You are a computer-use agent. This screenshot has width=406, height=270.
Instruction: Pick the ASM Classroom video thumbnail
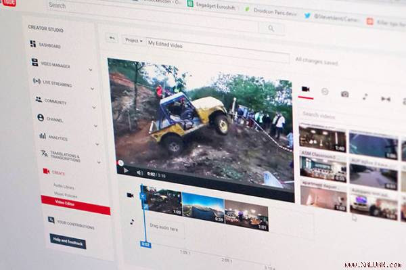coord(323,168)
